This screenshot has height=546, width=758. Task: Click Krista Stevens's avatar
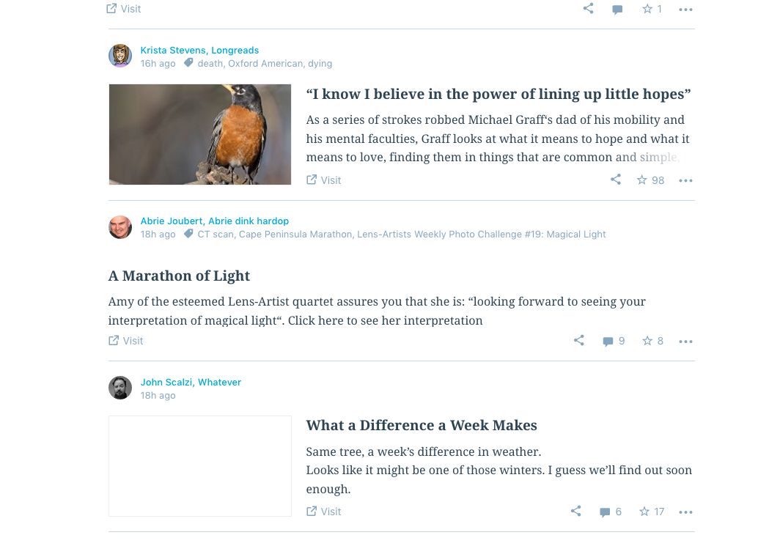coord(120,56)
